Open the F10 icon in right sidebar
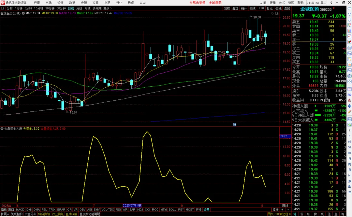Screen dimensions: 352x217 pos(349,54)
